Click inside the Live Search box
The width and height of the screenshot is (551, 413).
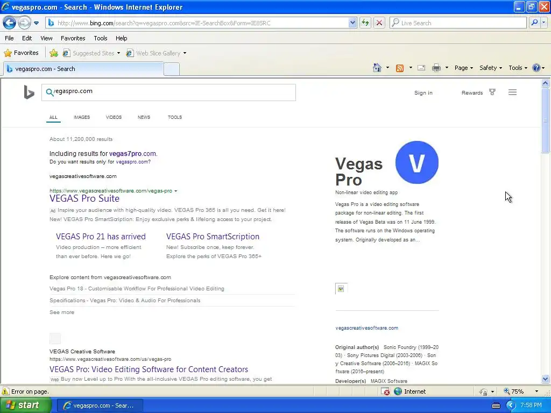[x=458, y=23]
